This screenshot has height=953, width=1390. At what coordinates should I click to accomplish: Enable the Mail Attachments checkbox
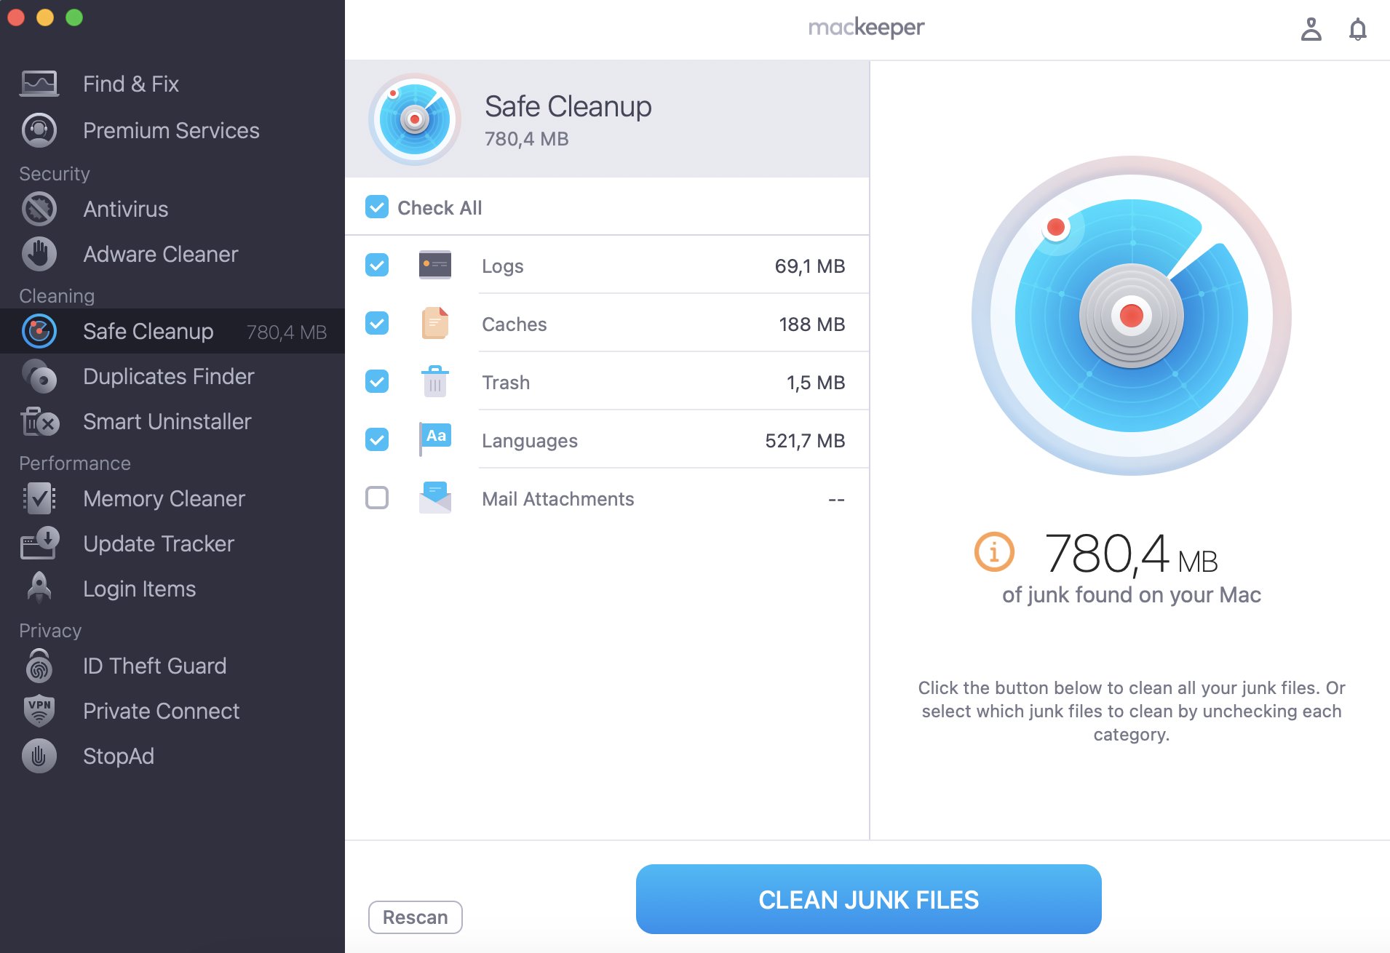pos(376,498)
